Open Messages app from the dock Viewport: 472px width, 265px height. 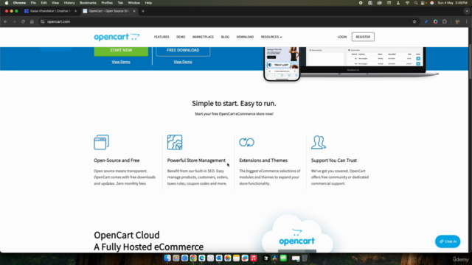pyautogui.click(x=283, y=258)
